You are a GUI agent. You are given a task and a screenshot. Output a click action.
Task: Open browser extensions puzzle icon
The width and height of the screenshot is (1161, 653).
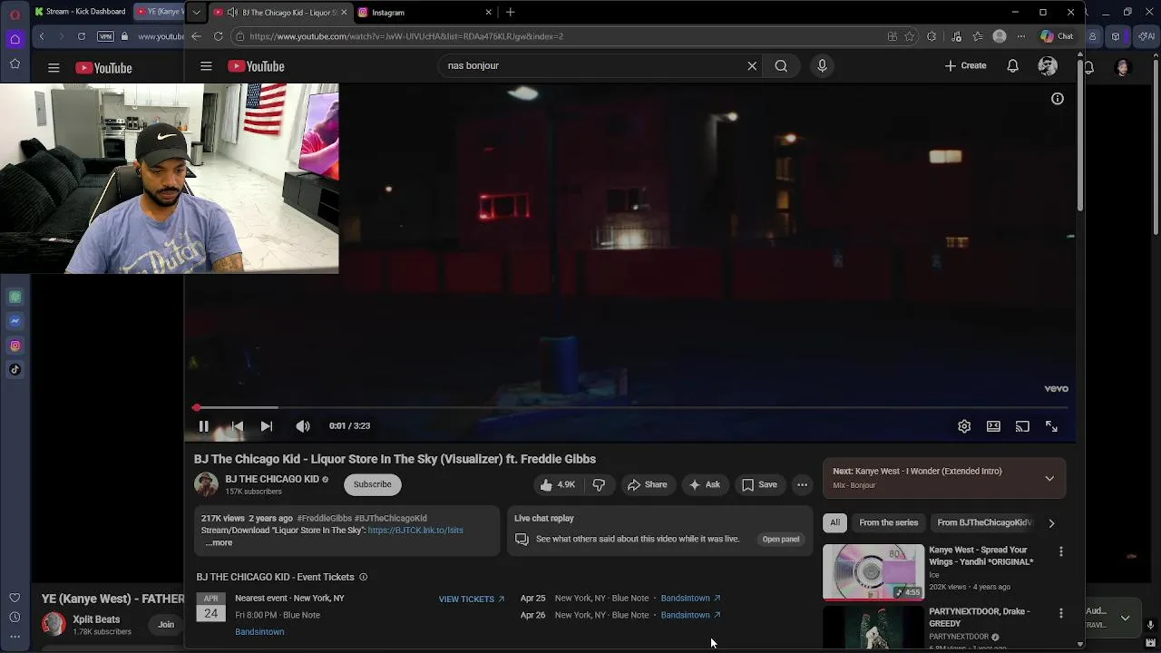[932, 36]
